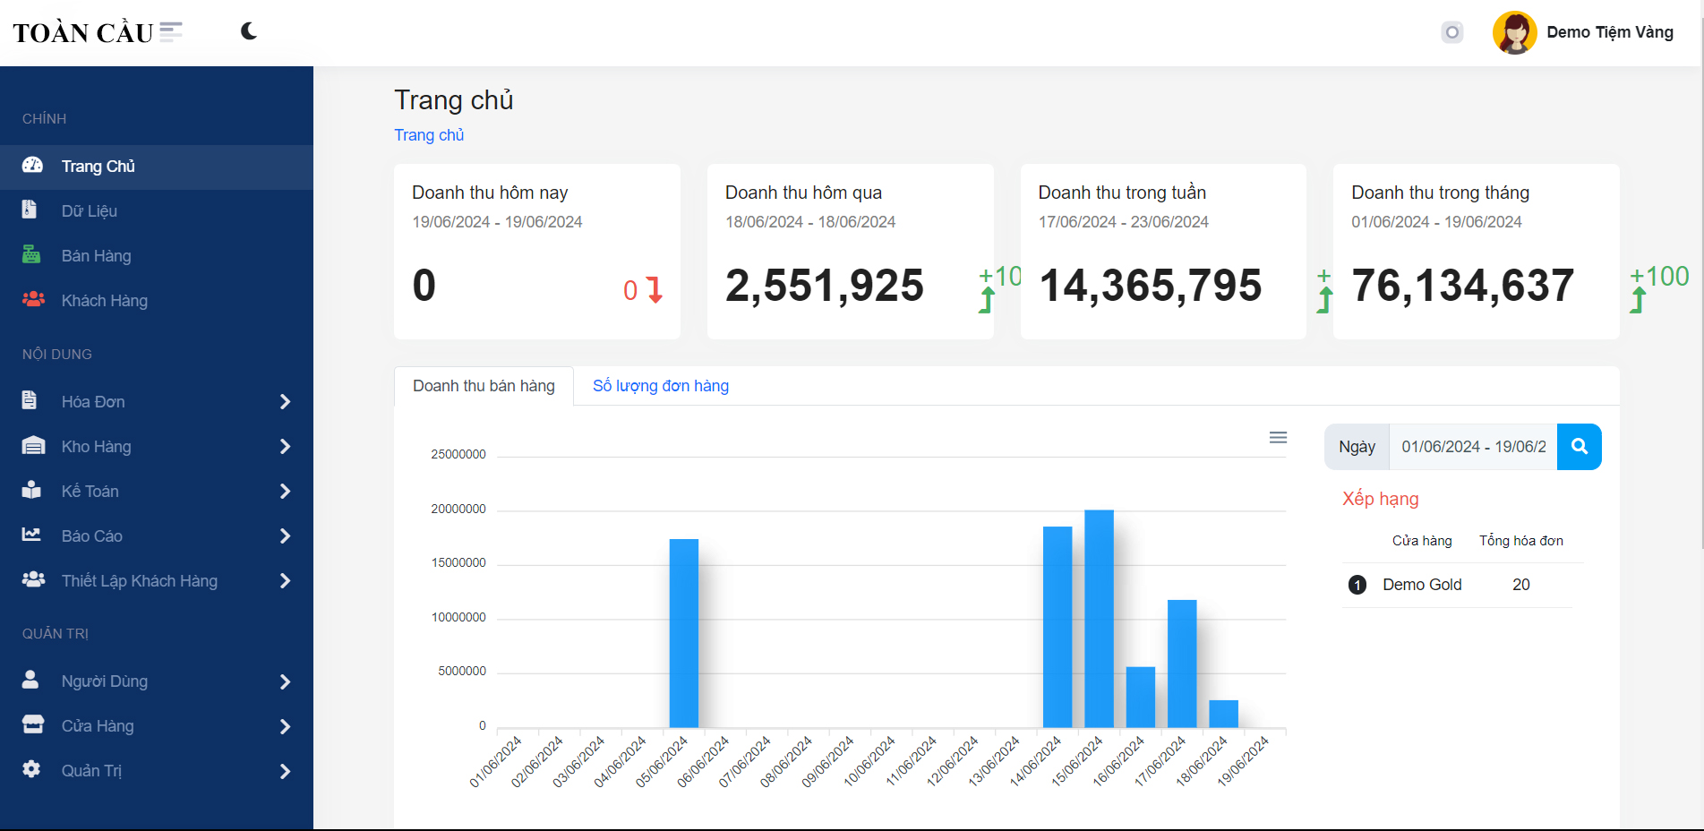Open Bán Hàng menu item
1704x831 pixels.
click(x=157, y=256)
